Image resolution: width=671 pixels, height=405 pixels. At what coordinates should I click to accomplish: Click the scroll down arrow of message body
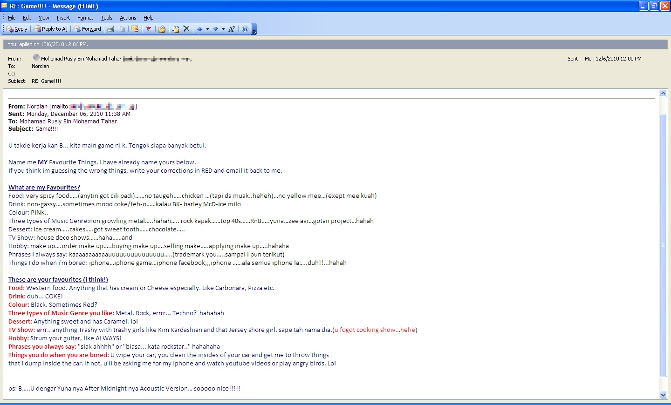(664, 395)
